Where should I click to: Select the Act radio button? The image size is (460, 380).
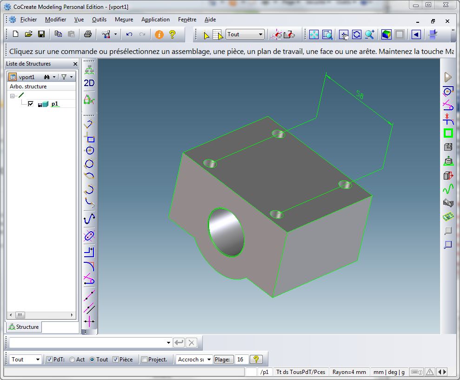72,360
